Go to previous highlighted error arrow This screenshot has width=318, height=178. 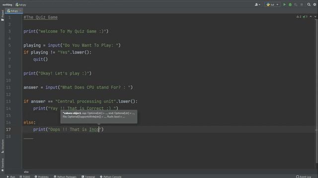coord(311,17)
